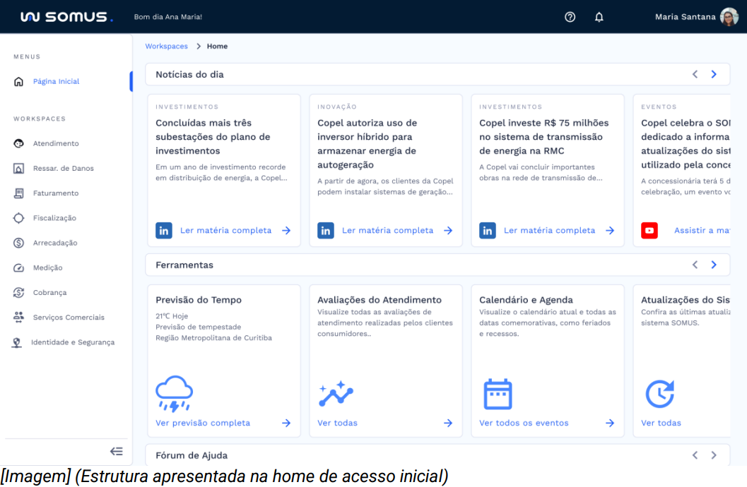Open the help question mark icon

coord(570,17)
